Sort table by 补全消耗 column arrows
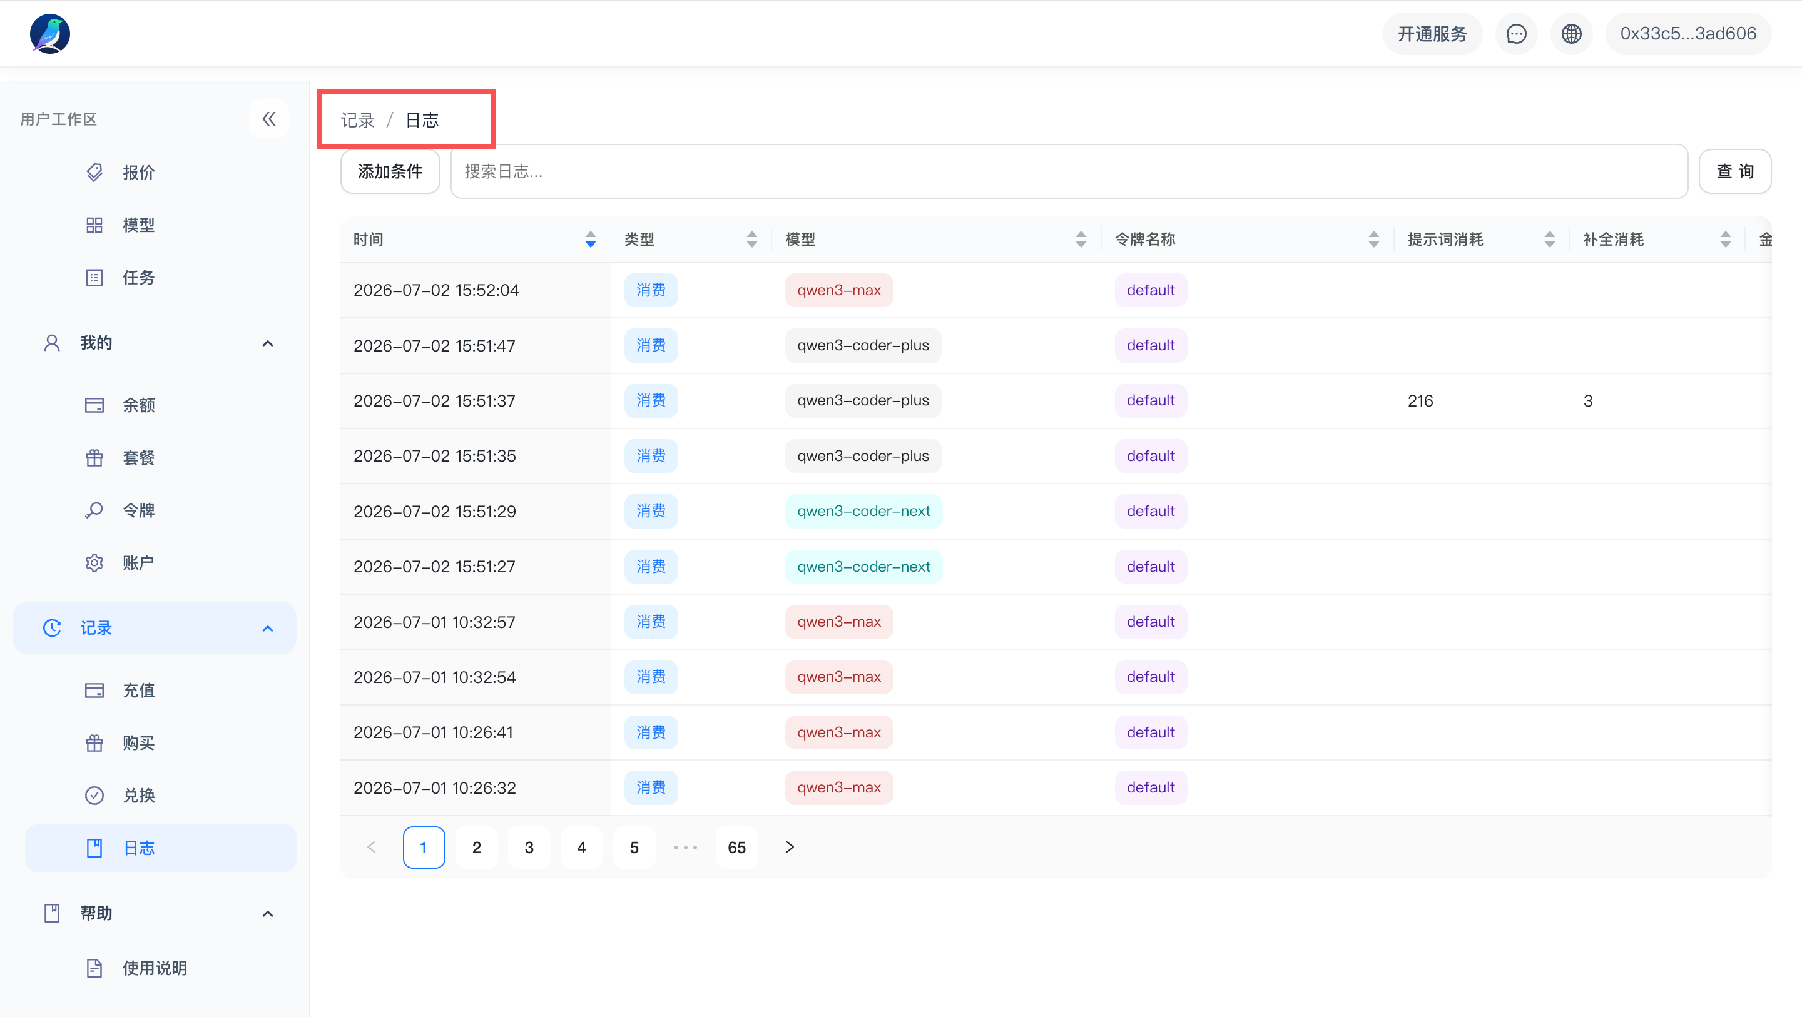Viewport: 1802px width, 1017px height. click(1725, 239)
